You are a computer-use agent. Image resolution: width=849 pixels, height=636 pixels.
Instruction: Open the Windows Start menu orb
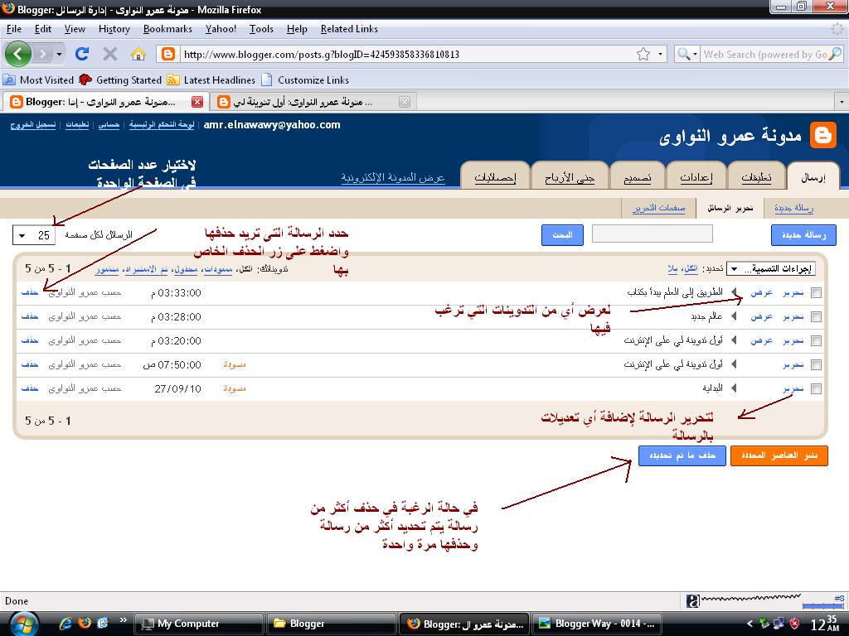(x=24, y=624)
